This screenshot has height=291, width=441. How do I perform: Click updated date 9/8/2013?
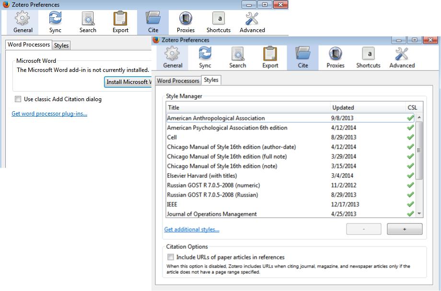[x=342, y=118]
